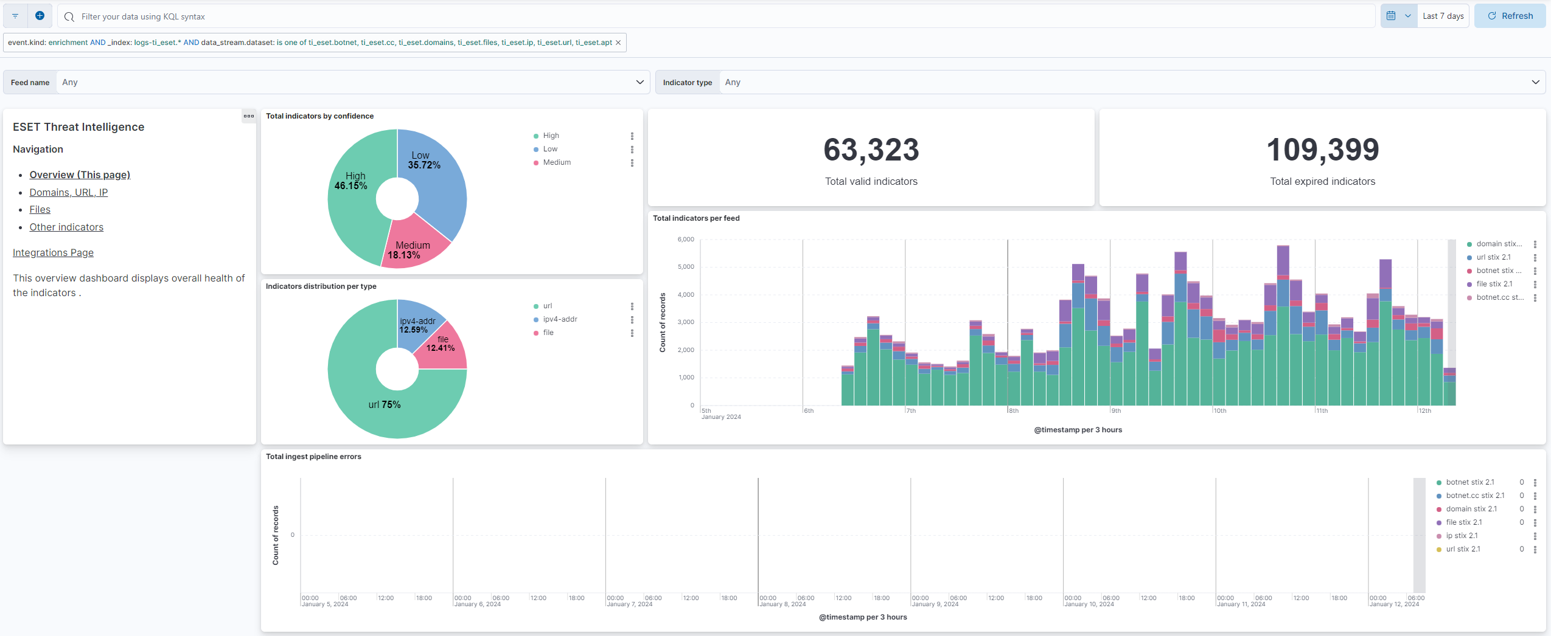Toggle the ipv4-addr series in the distribution legend
The width and height of the screenshot is (1551, 636).
(559, 319)
